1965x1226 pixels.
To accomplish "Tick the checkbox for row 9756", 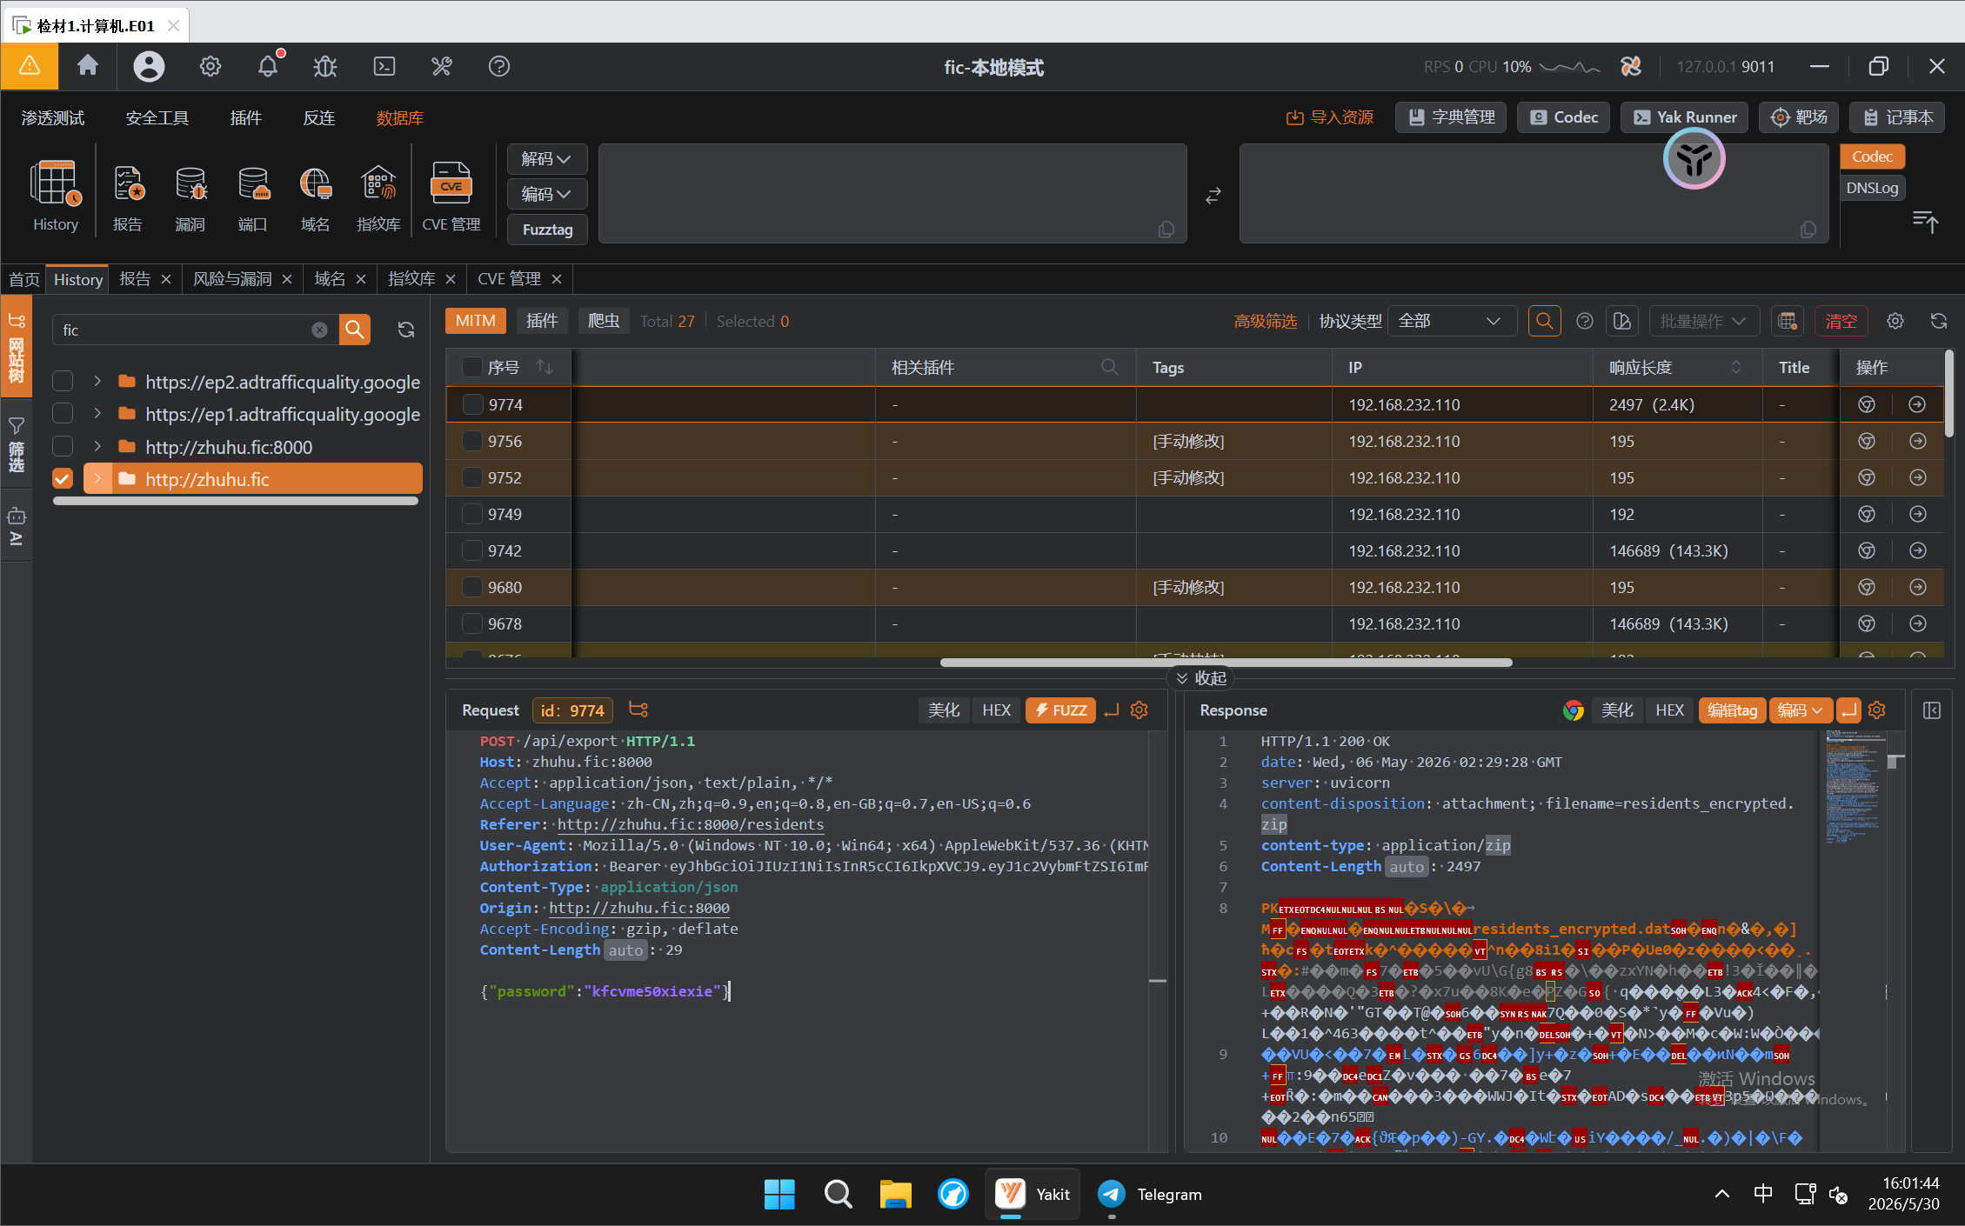I will 472,441.
